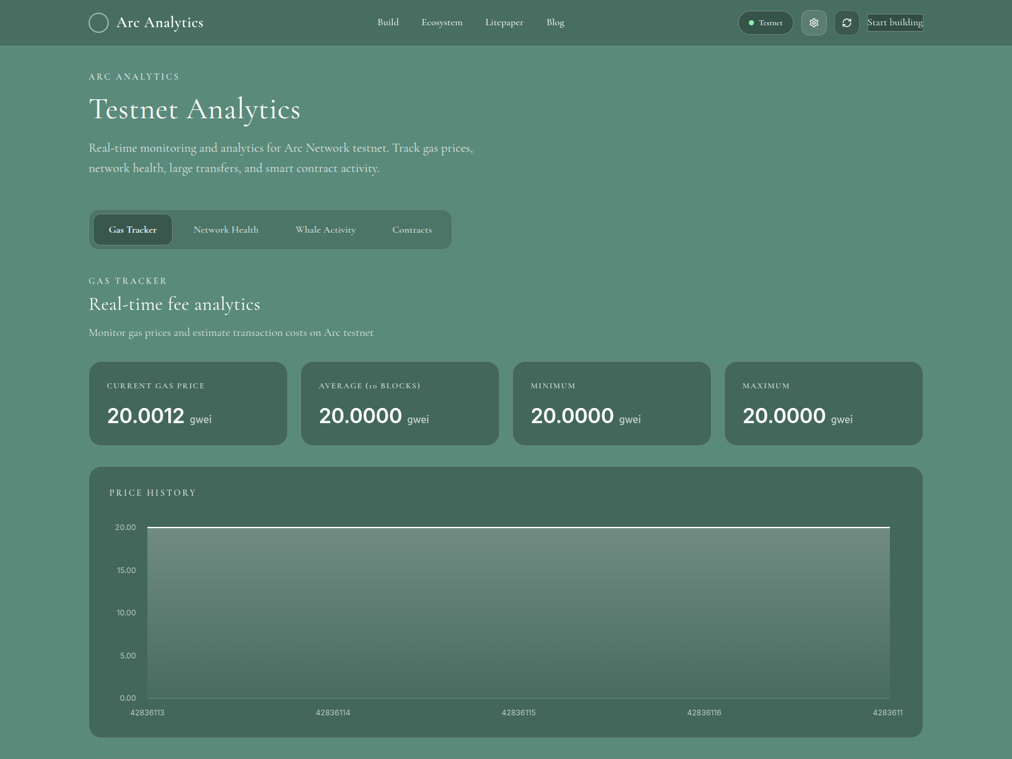Click the Start building button
Screen dimensions: 1012x759
click(895, 23)
